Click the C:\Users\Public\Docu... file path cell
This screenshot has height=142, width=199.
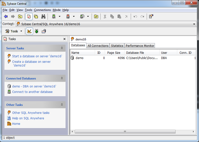point(142,58)
